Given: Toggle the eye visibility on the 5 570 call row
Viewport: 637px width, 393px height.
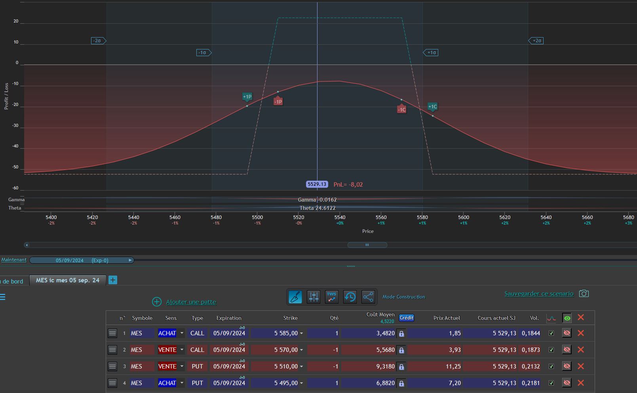Looking at the screenshot, I should point(567,350).
